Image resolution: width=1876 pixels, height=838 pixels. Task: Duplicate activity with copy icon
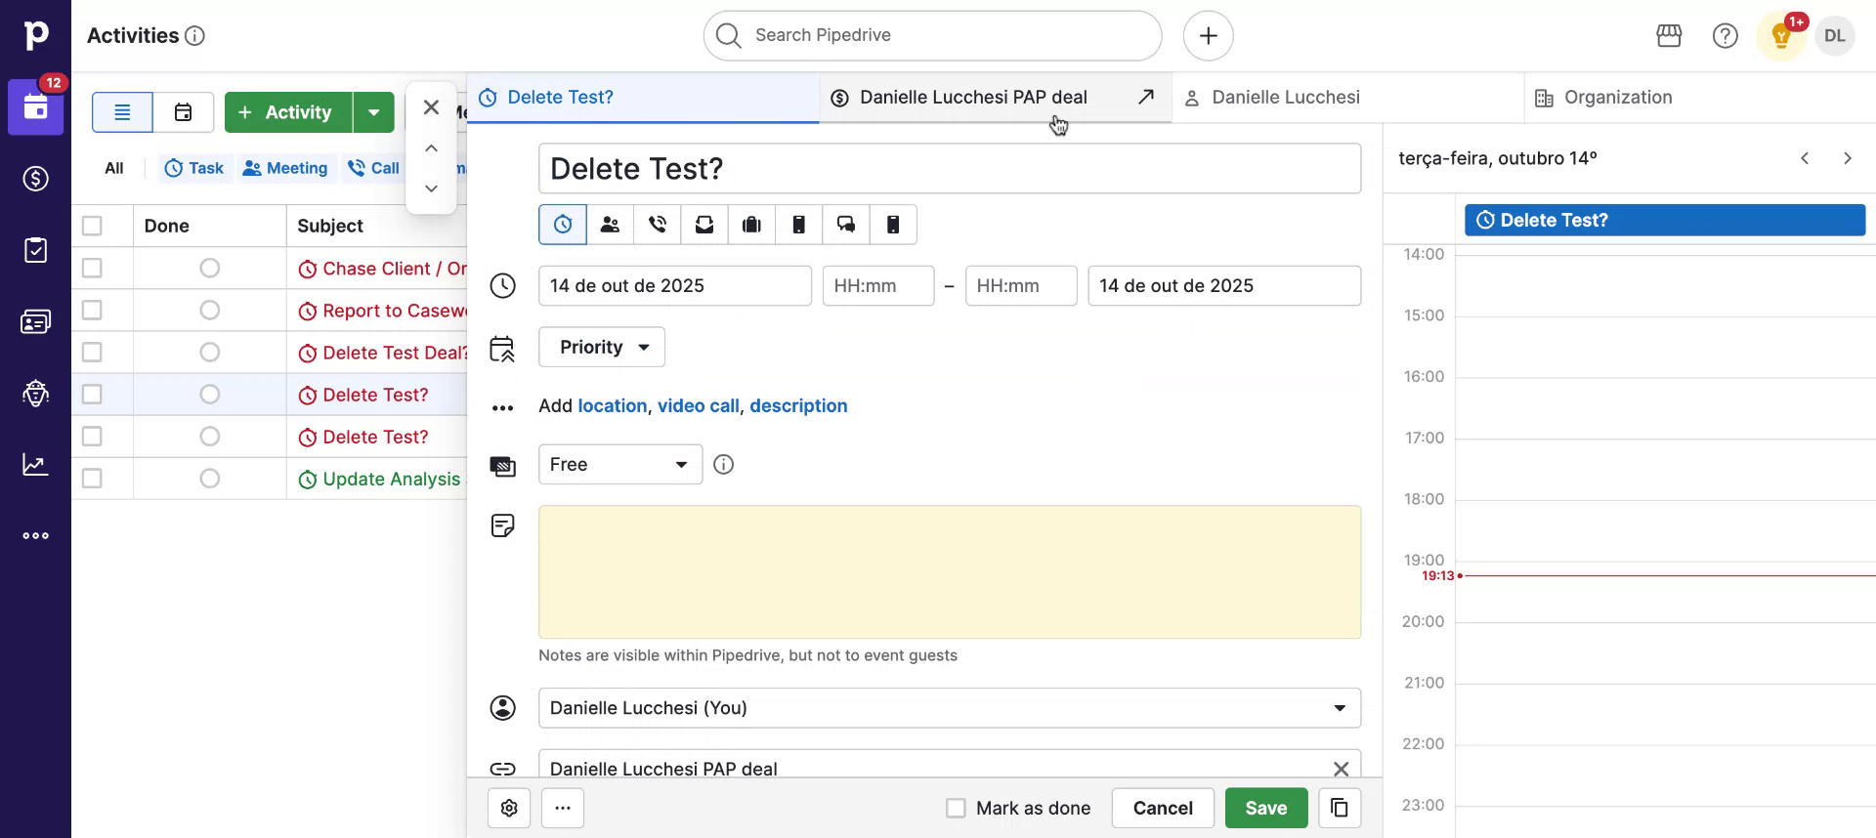coord(1340,808)
